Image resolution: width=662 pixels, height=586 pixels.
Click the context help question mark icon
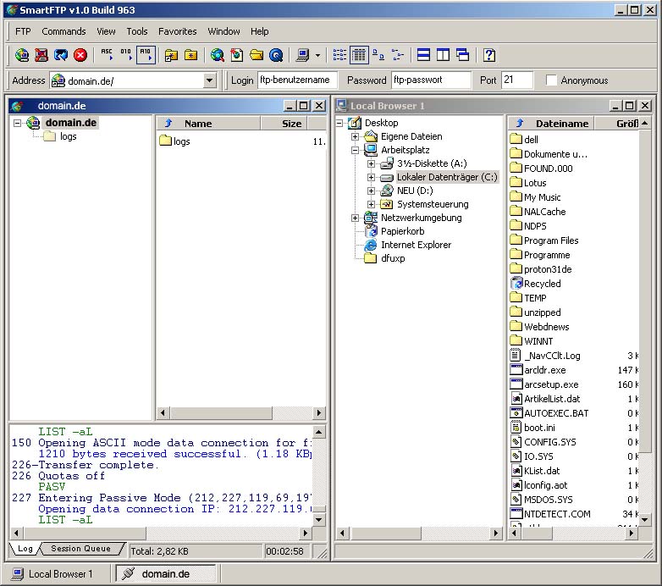(x=489, y=55)
